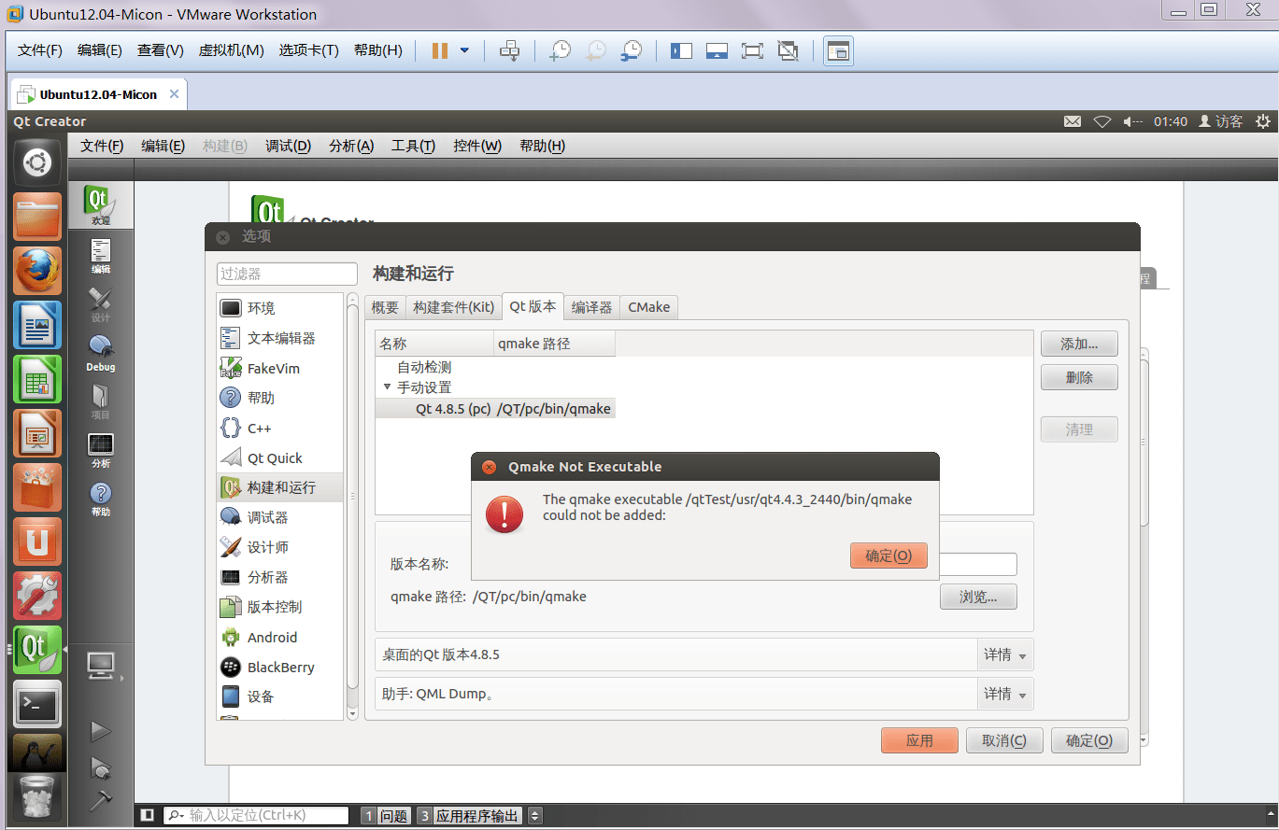
Task: Open Qt Creator 文件(F) menu
Action: click(x=102, y=146)
